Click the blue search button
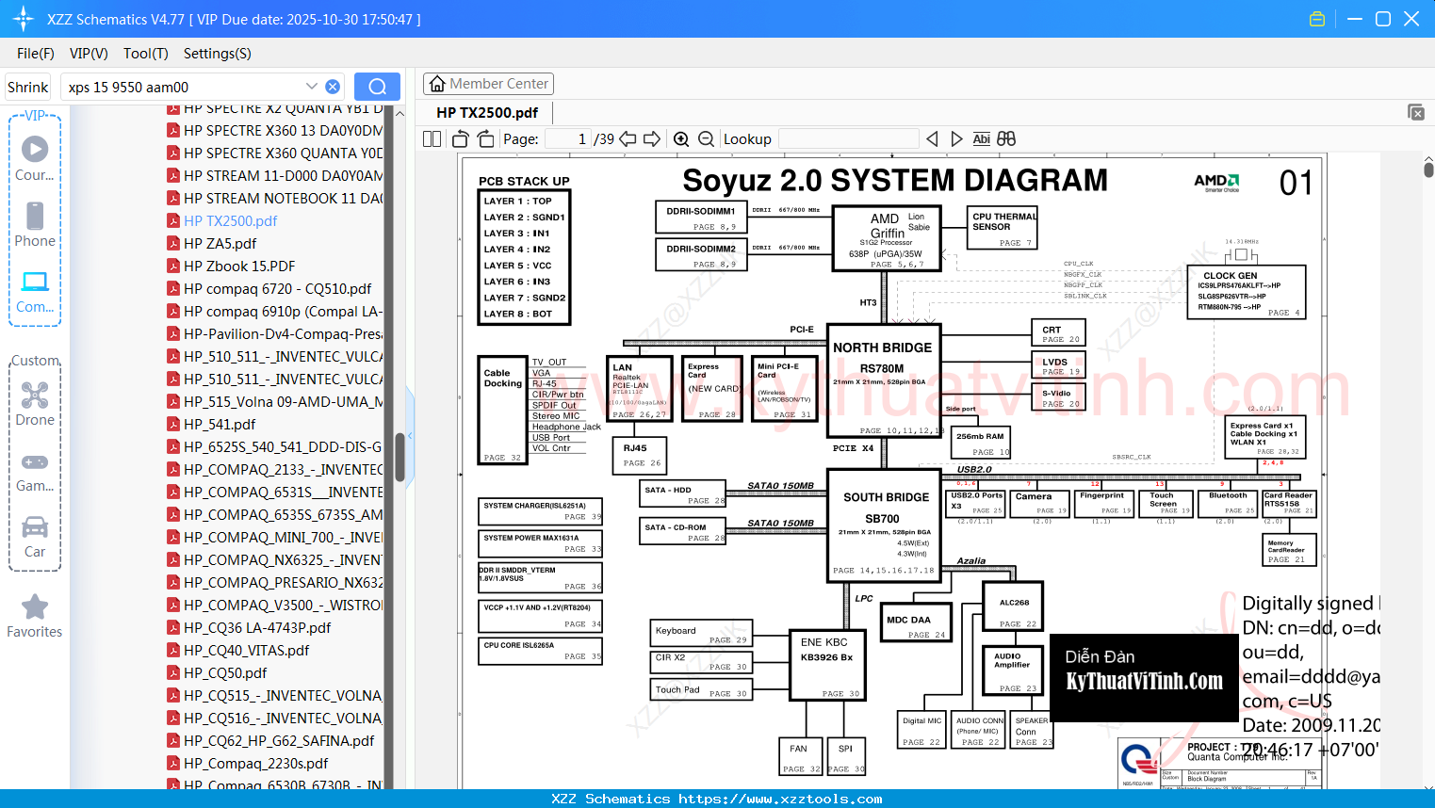This screenshot has height=808, width=1435. 377,87
